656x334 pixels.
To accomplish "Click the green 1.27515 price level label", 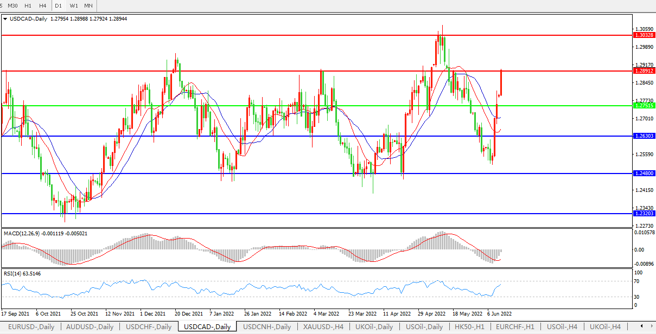I will [x=644, y=106].
